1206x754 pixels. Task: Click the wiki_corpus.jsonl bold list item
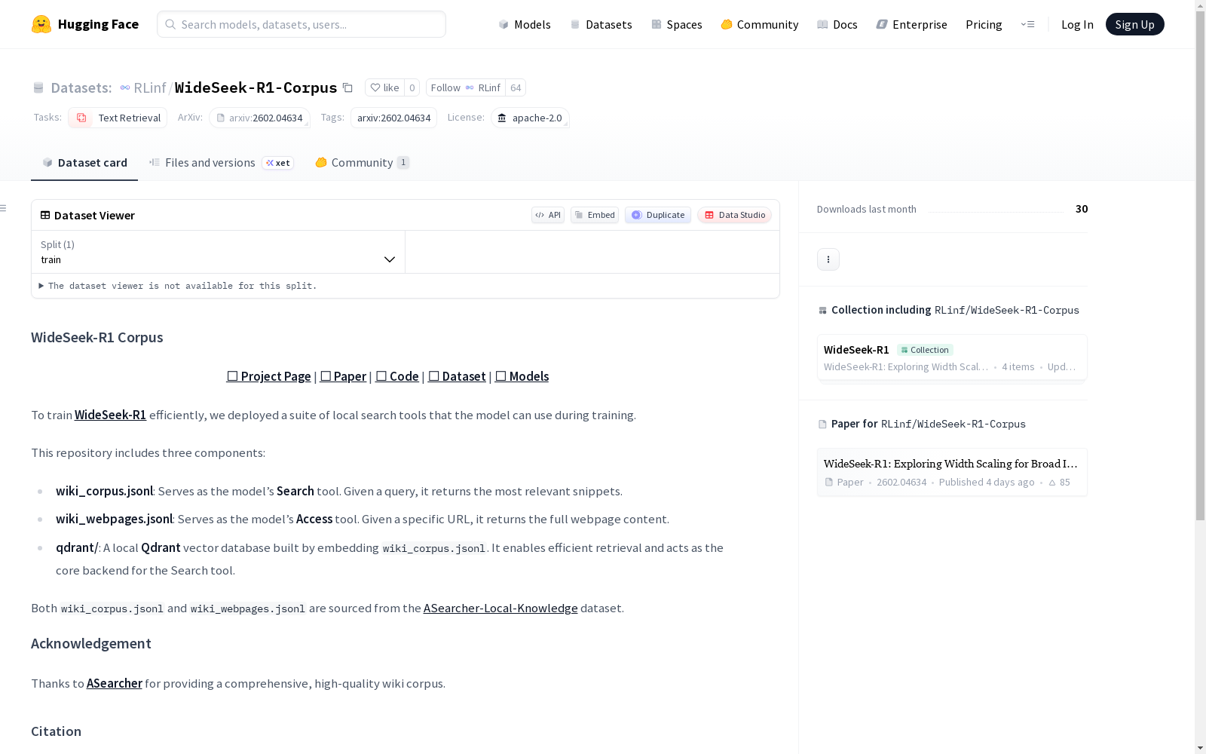coord(104,491)
